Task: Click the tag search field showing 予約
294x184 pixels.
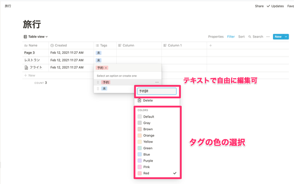Action: pyautogui.click(x=127, y=68)
